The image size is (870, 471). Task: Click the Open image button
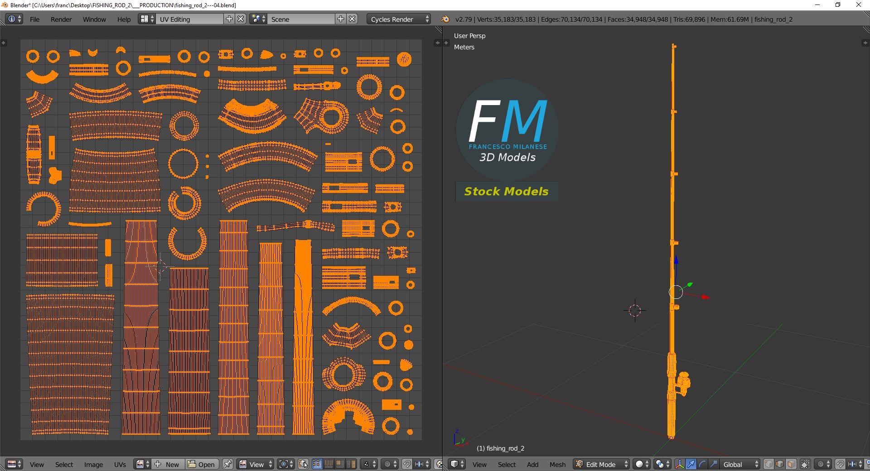[x=202, y=464]
